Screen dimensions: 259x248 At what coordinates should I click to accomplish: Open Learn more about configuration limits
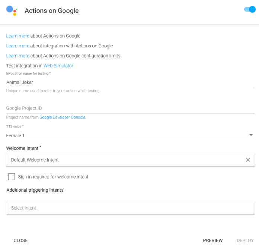pyautogui.click(x=17, y=56)
